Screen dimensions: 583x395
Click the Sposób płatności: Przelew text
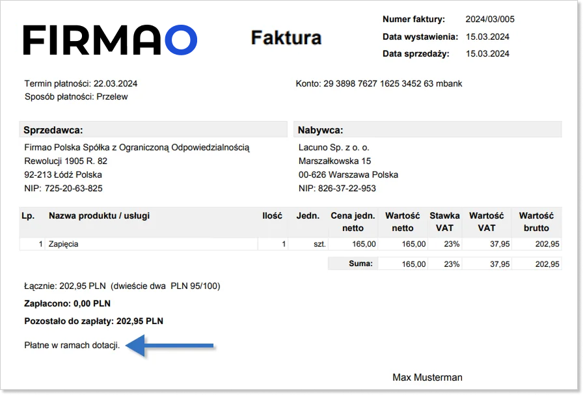[x=76, y=96]
